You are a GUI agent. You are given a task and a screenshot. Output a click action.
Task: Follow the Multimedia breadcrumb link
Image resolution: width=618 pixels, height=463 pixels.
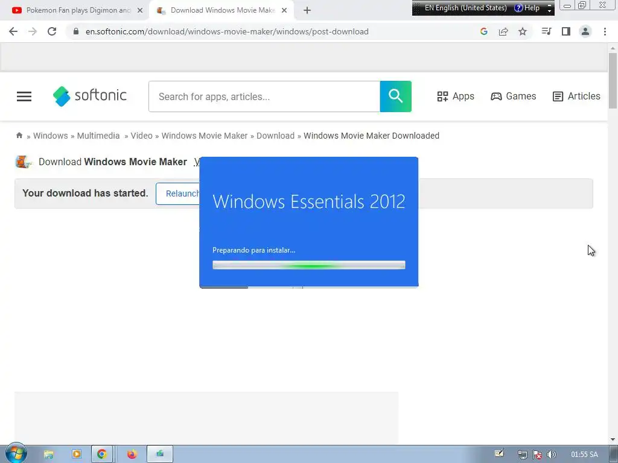(x=98, y=136)
